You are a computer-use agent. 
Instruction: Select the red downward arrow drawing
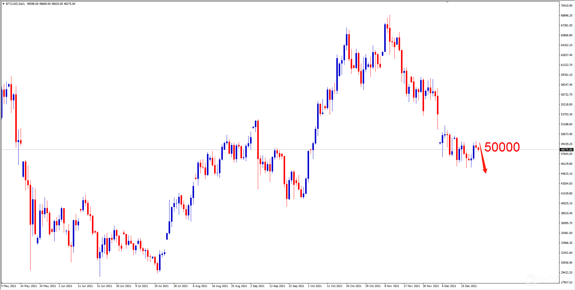pos(483,159)
